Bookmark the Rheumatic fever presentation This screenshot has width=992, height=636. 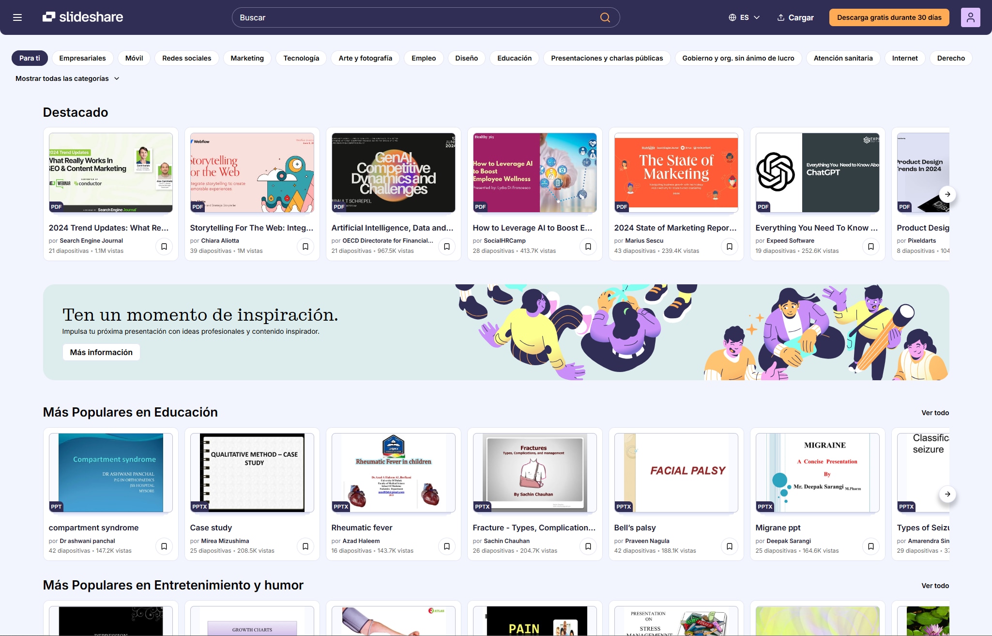[447, 546]
